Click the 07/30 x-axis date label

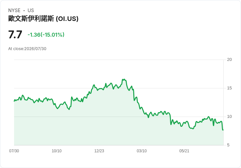(x=14, y=151)
